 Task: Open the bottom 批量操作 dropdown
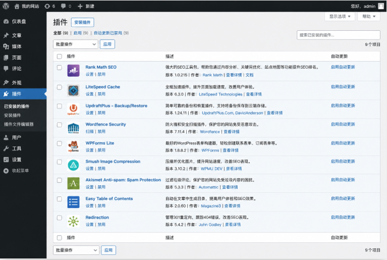76,250
